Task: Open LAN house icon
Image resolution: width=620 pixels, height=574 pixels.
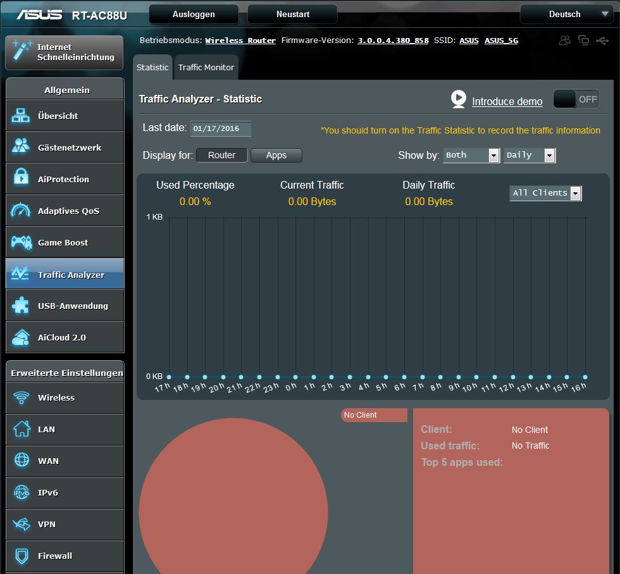Action: [22, 429]
